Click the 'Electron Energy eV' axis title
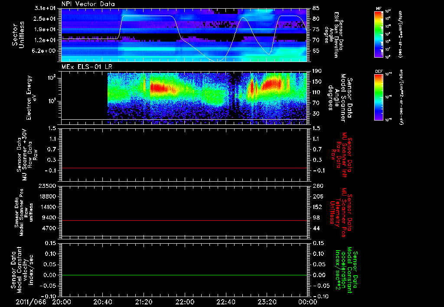 32,98
